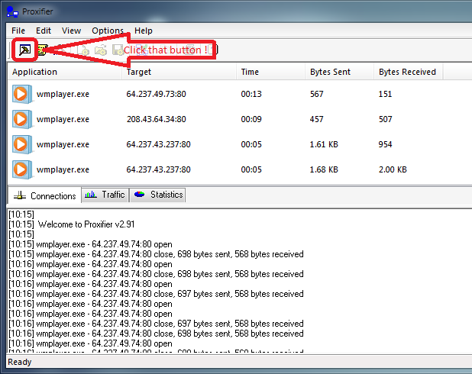Click the 151 bytes received value
The width and height of the screenshot is (472, 374).
click(x=385, y=94)
